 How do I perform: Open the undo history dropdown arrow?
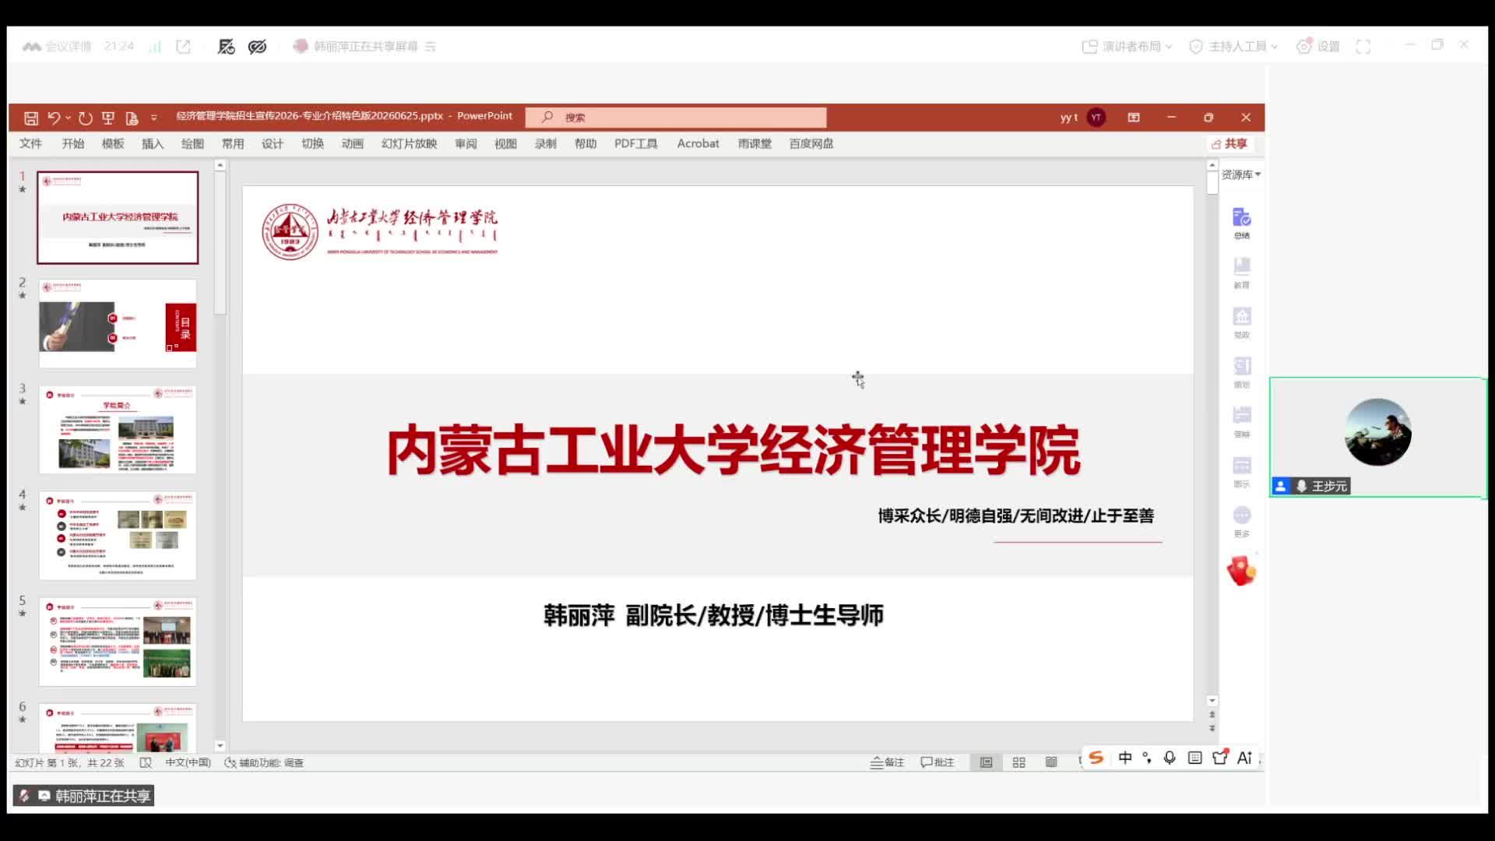pyautogui.click(x=69, y=118)
